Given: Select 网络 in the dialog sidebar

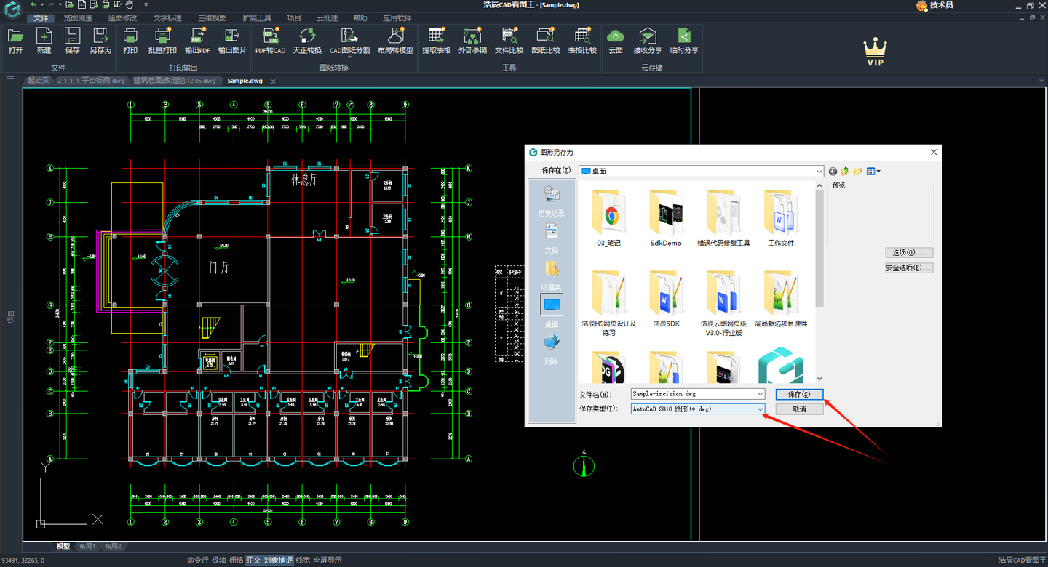Looking at the screenshot, I should coord(551,350).
